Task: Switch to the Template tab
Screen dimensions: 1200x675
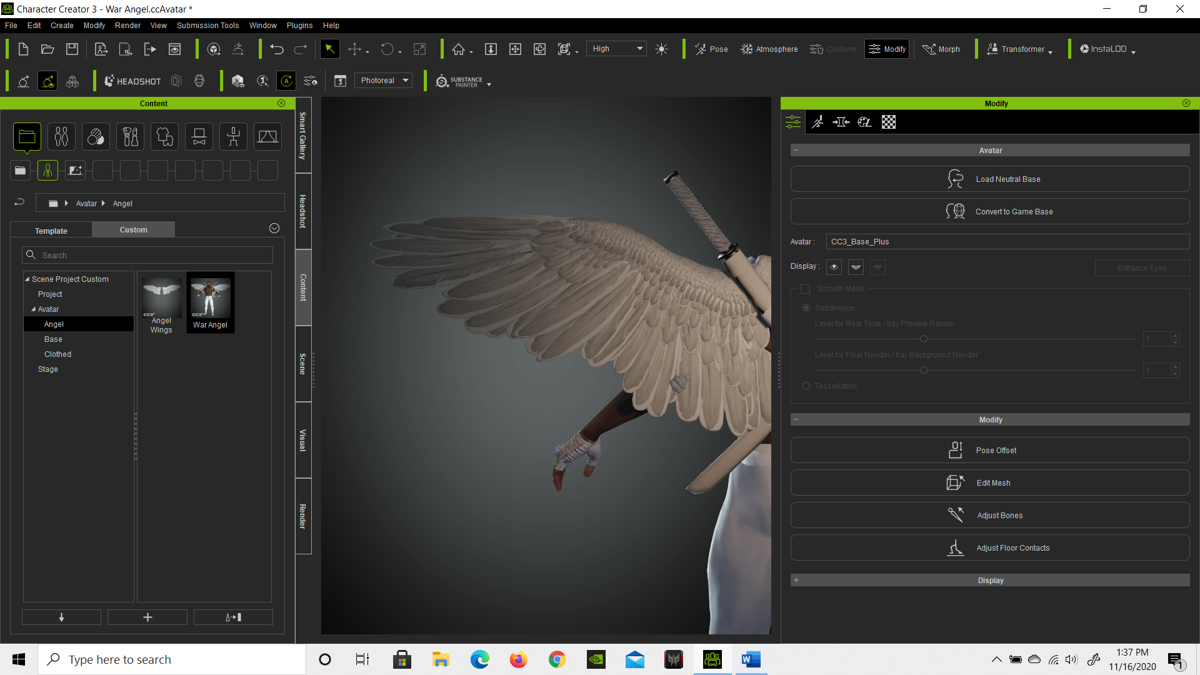Action: (x=51, y=231)
